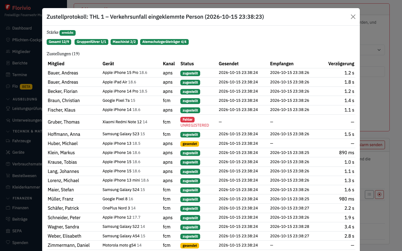Click the Fahrzeuge truck icon
The width and height of the screenshot is (402, 251).
(x=8, y=141)
